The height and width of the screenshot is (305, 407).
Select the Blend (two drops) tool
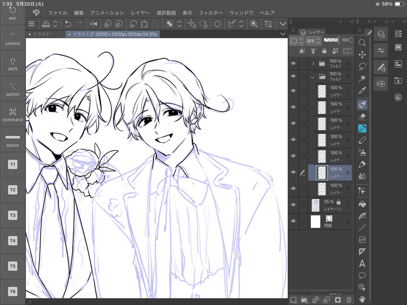tap(362, 176)
